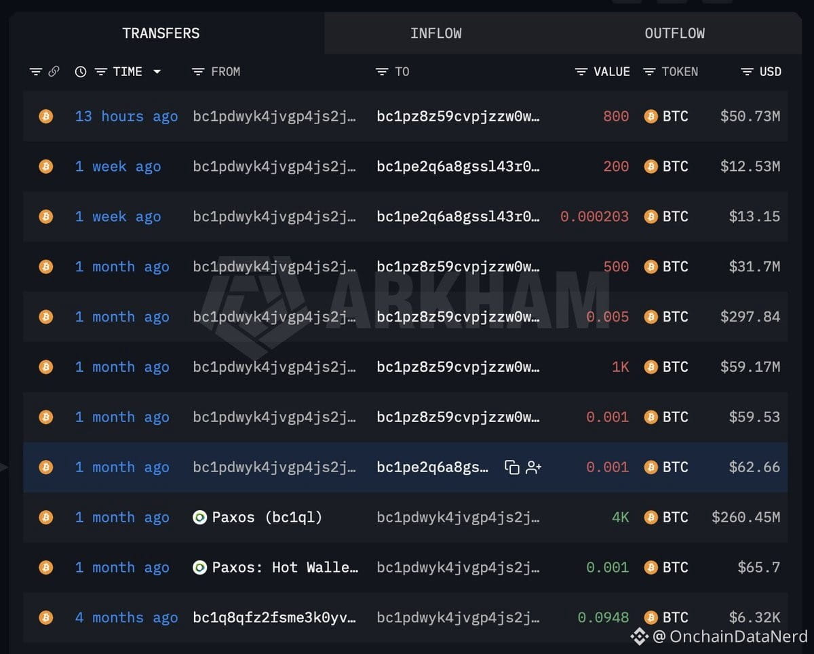Image resolution: width=814 pixels, height=654 pixels.
Task: Sort by the VALUE column header
Action: (612, 71)
